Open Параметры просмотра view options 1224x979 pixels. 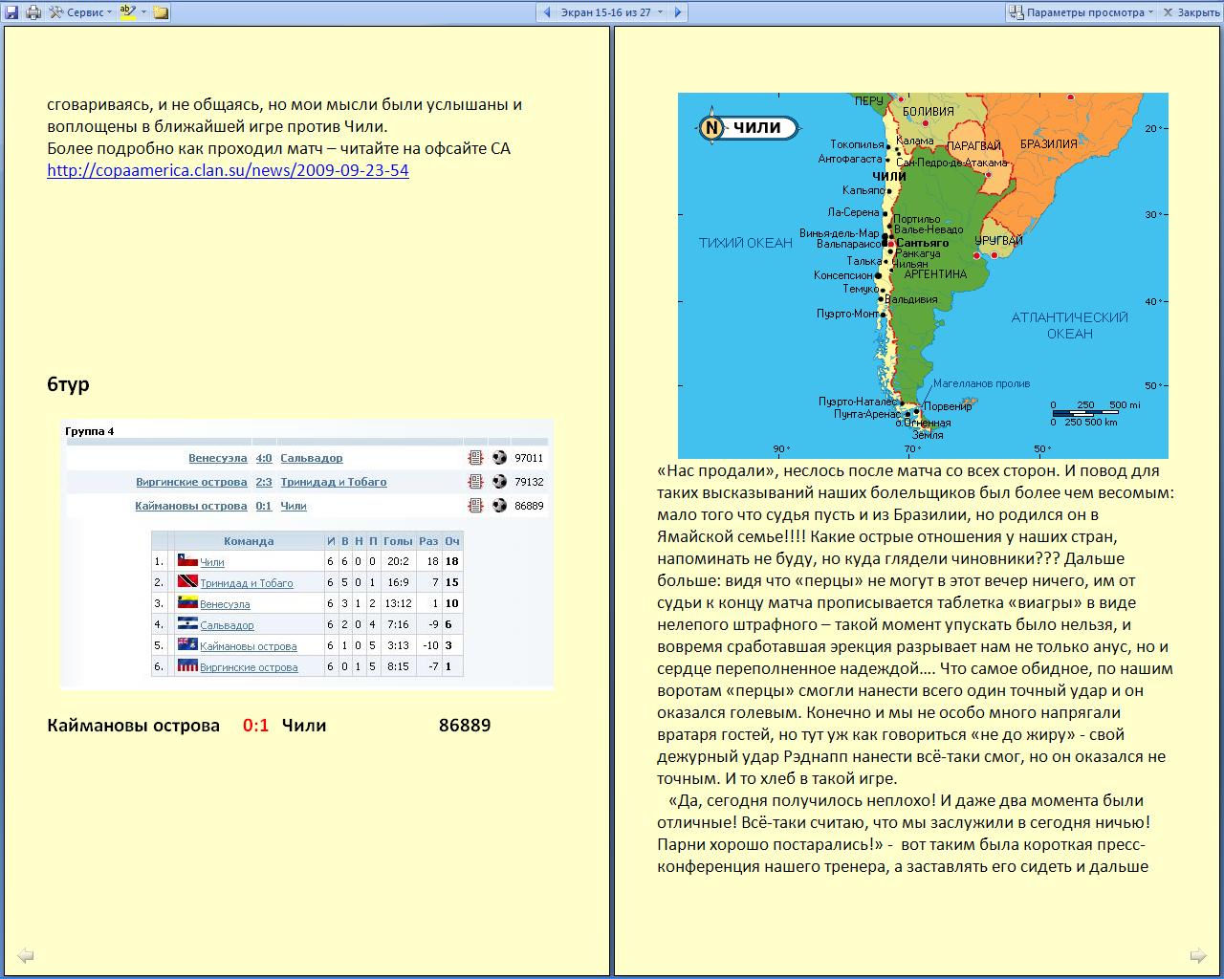coord(1082,12)
